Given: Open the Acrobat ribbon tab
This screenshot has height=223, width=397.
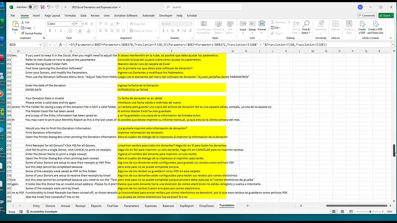Looking at the screenshot, I should 192,15.
